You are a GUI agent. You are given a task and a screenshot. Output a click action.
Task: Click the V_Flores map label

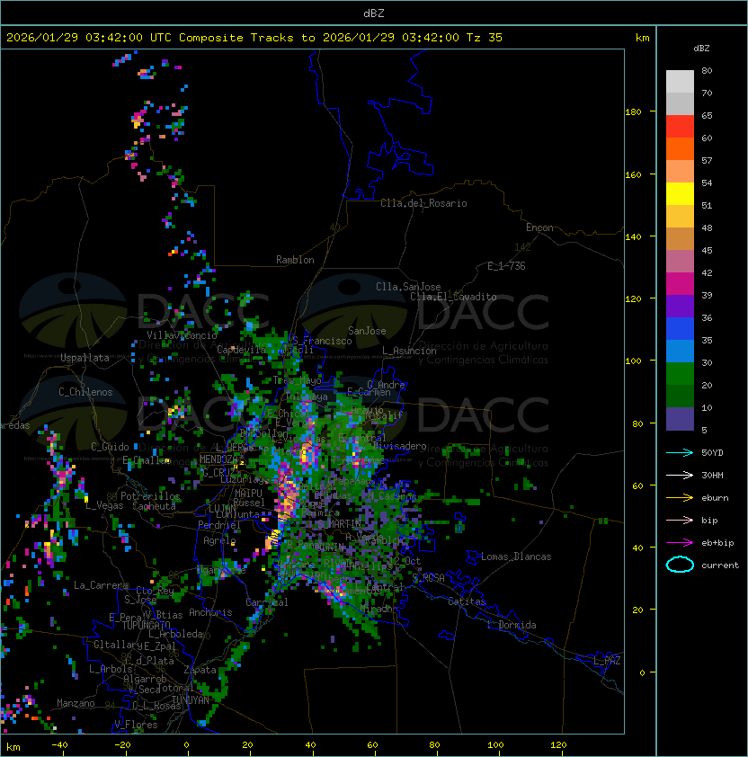pyautogui.click(x=136, y=724)
